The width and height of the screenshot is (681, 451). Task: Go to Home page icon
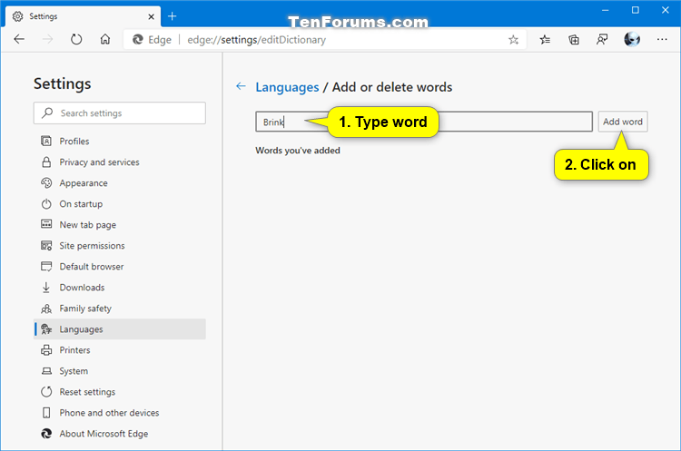pyautogui.click(x=105, y=40)
